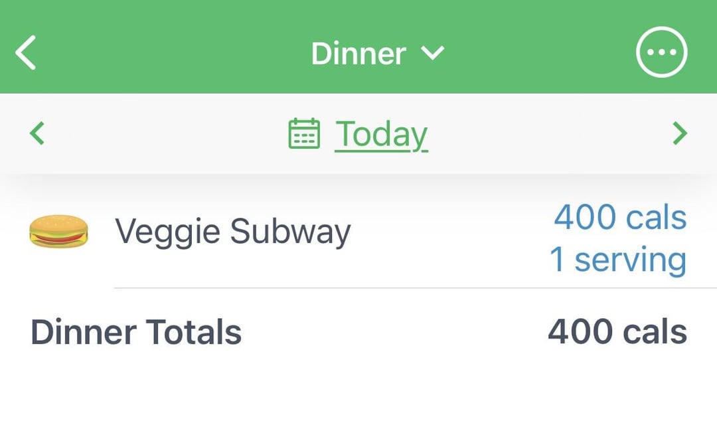Tap empty middle of Dinner Totals row
The width and height of the screenshot is (717, 431).
pos(393,332)
